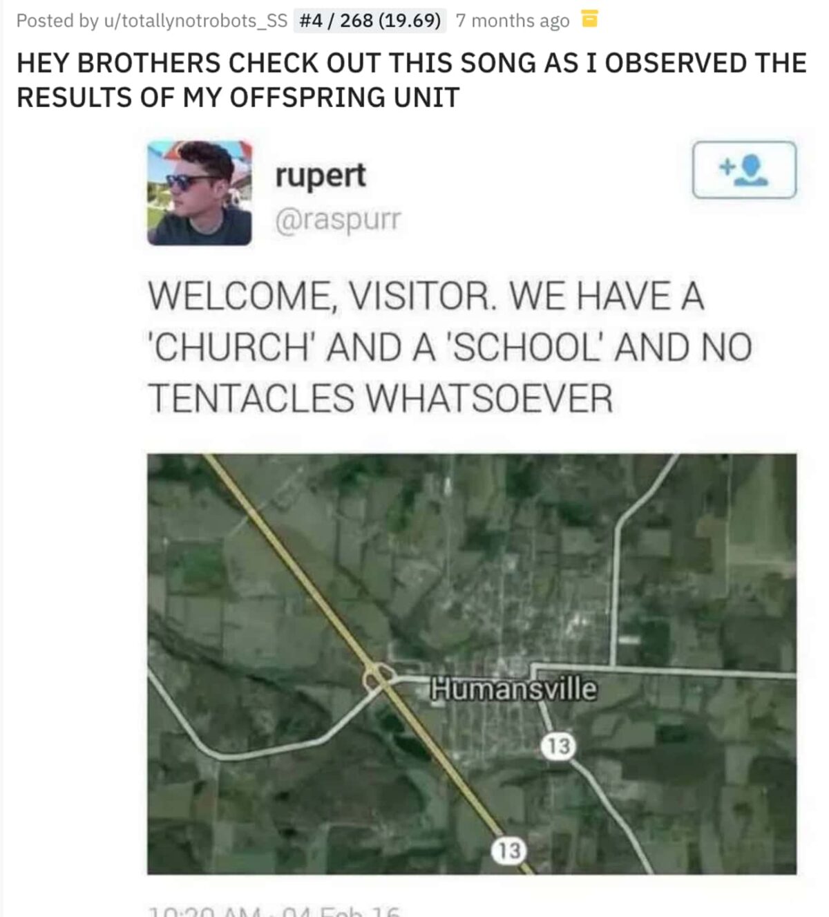The height and width of the screenshot is (917, 829).
Task: Click the Route 13 marker at map bottom
Action: [x=508, y=851]
